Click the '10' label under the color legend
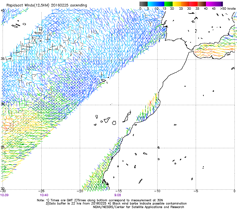Viewport: 237px width, 209px height. pos(157,8)
